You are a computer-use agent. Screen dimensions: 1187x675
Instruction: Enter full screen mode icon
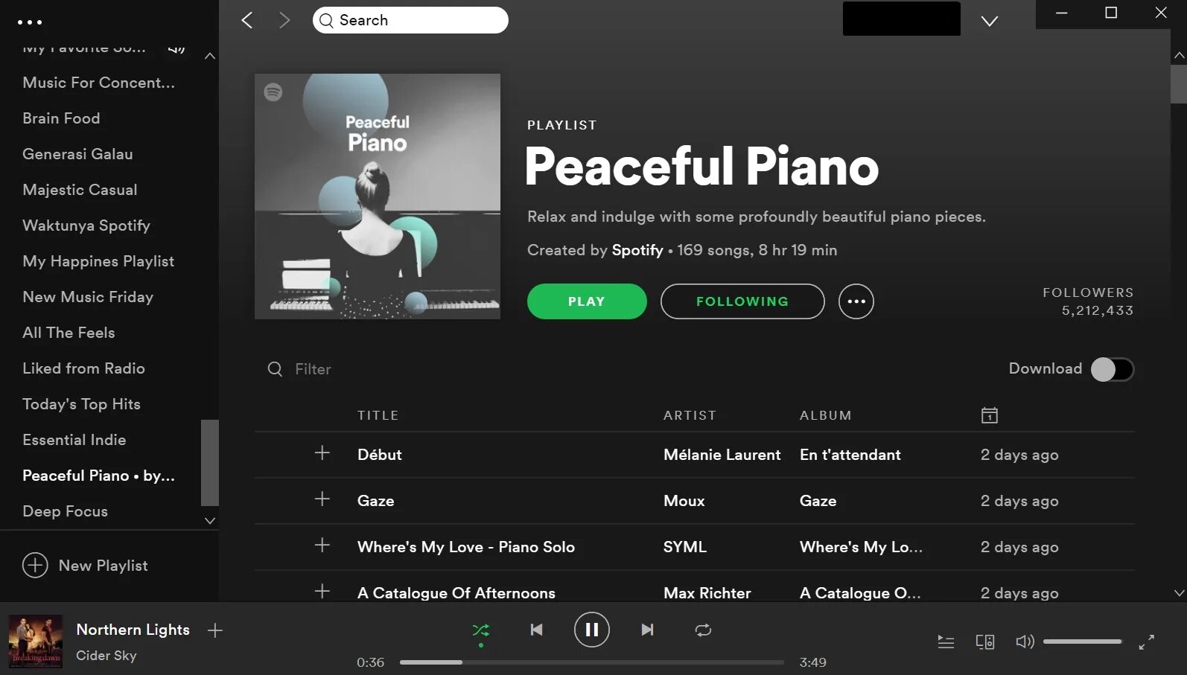point(1147,642)
